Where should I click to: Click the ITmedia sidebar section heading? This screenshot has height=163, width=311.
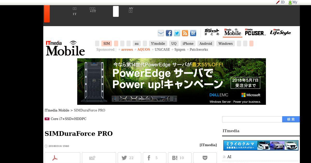(231, 131)
